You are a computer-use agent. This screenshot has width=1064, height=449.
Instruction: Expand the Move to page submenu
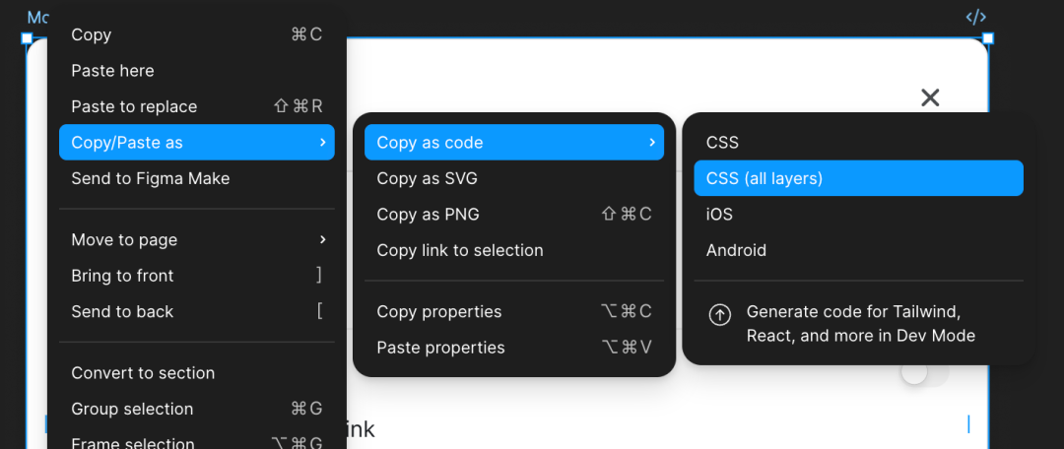point(197,239)
